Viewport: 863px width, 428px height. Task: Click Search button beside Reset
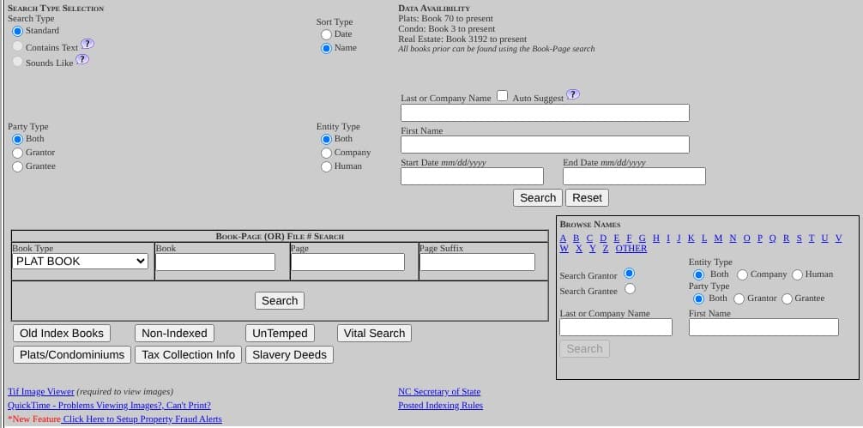[538, 198]
